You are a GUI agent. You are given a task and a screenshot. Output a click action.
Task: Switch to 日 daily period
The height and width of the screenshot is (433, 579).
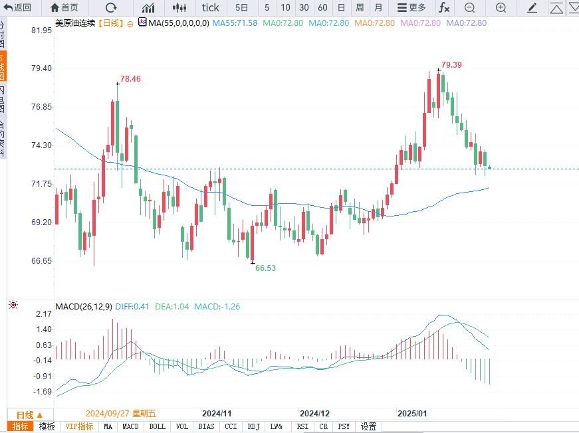341,7
